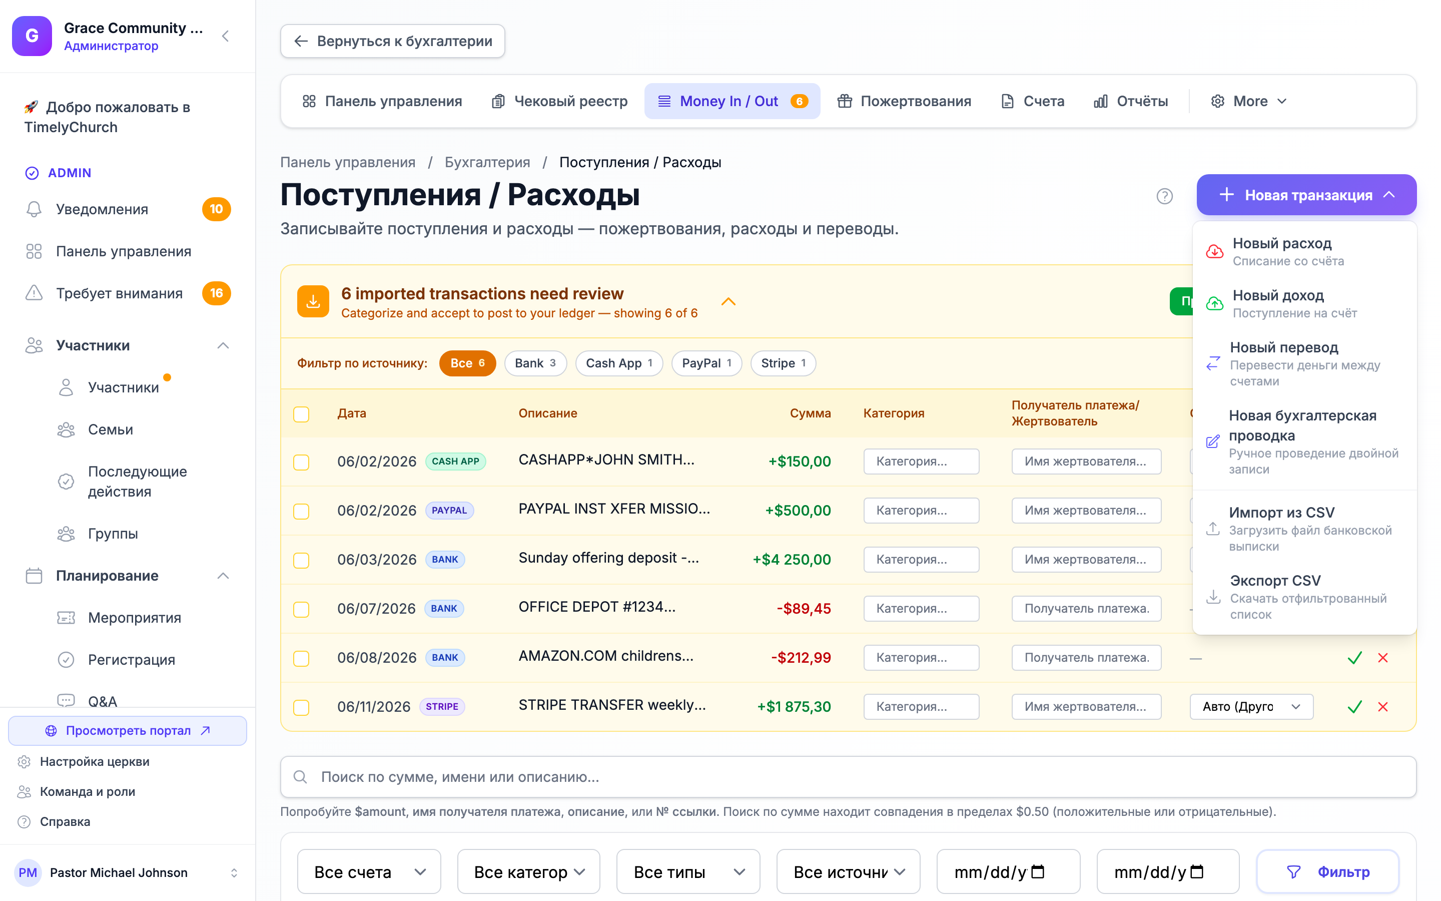Accept the AMAZON.COM transaction with green checkmark
Screen dimensions: 1441x901
click(1354, 658)
